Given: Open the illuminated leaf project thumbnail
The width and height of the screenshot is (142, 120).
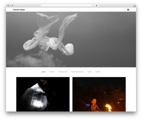Looking at the screenshot, I should pyautogui.click(x=43, y=94).
